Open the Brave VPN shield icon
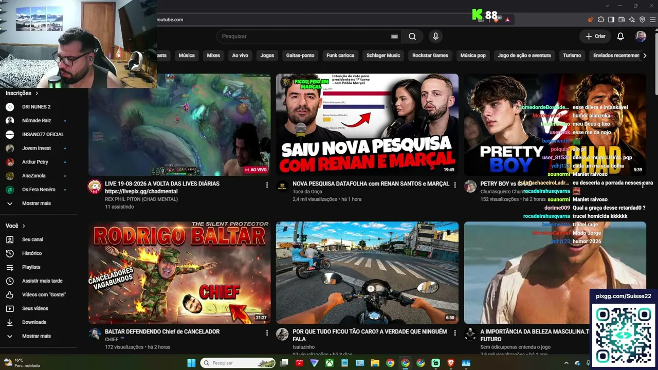 pos(642,20)
